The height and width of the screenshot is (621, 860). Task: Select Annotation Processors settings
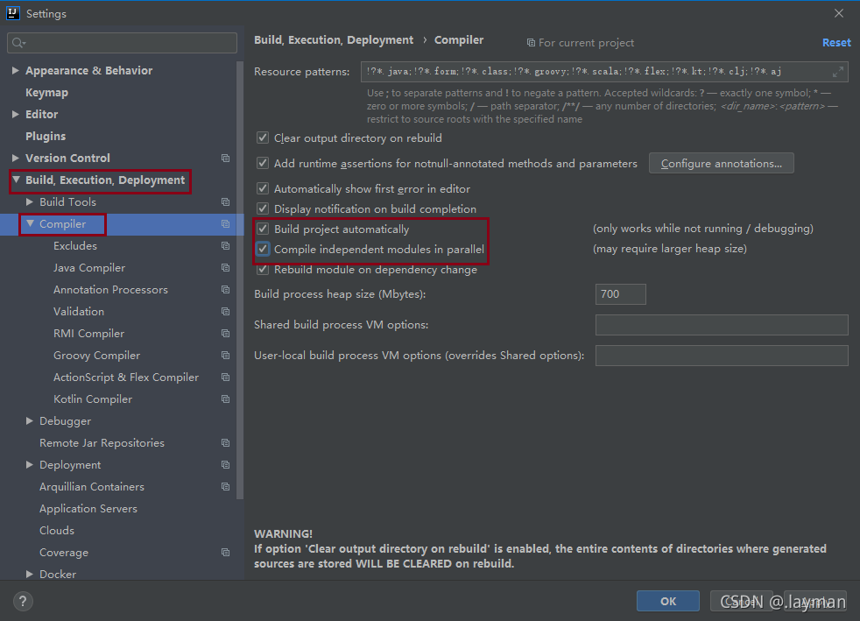coord(111,290)
